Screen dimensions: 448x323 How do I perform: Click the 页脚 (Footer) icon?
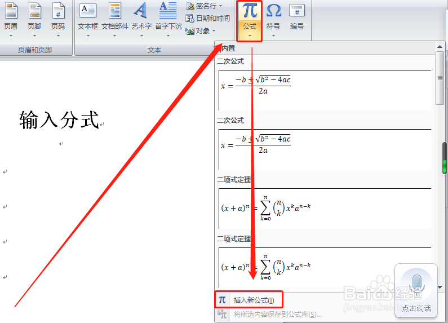tap(34, 11)
